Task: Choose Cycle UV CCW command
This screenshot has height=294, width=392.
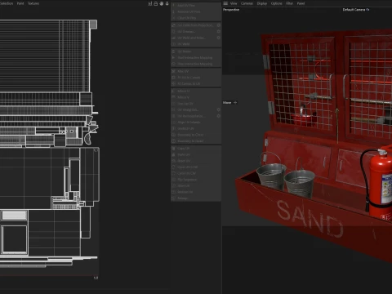Action: pos(196,167)
